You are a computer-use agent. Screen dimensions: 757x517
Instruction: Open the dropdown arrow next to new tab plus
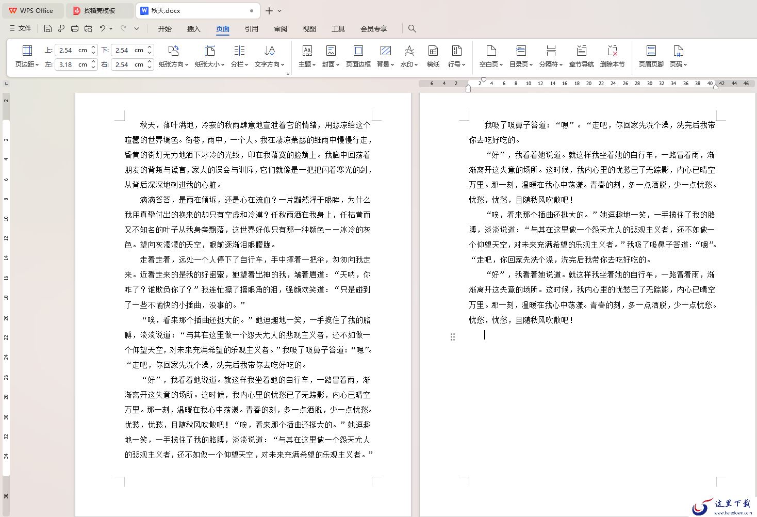[x=279, y=10]
